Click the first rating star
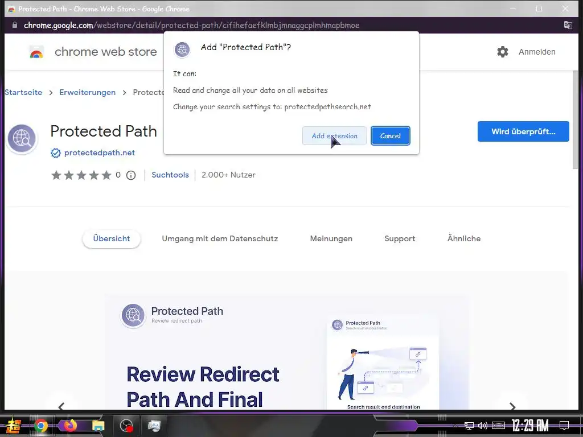The image size is (583, 437). 56,175
